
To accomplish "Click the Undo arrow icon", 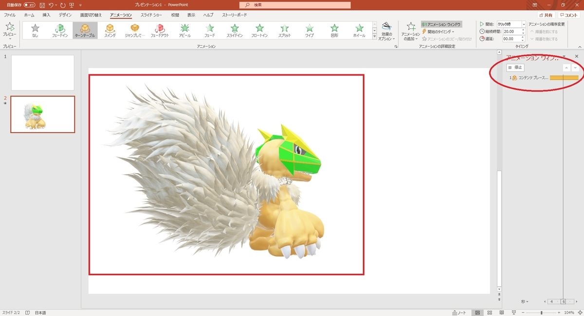I will (51, 5).
